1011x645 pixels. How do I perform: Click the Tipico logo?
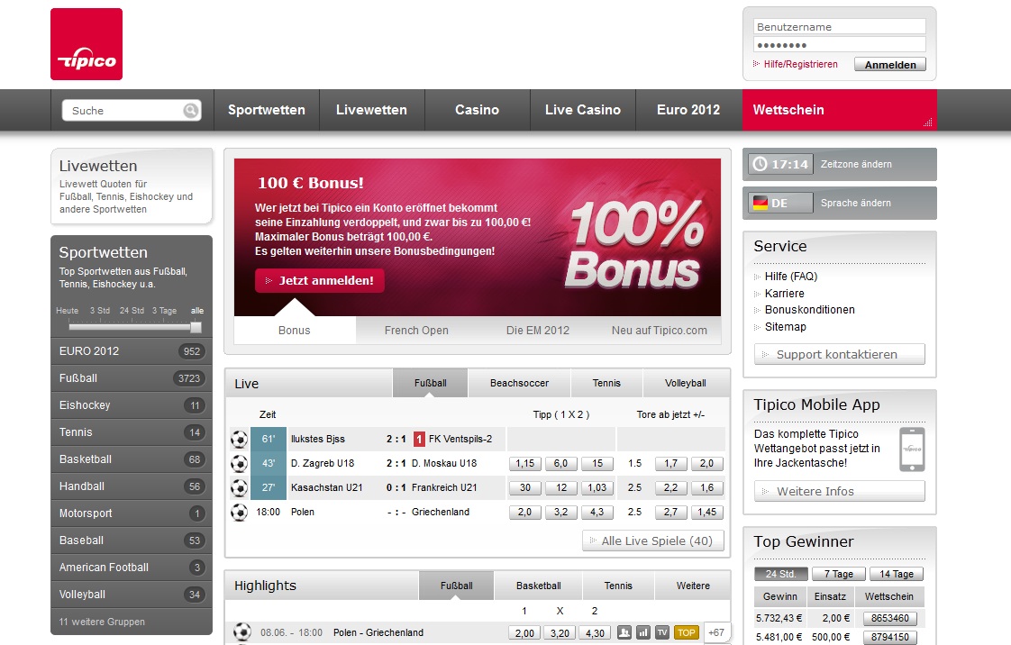coord(87,44)
